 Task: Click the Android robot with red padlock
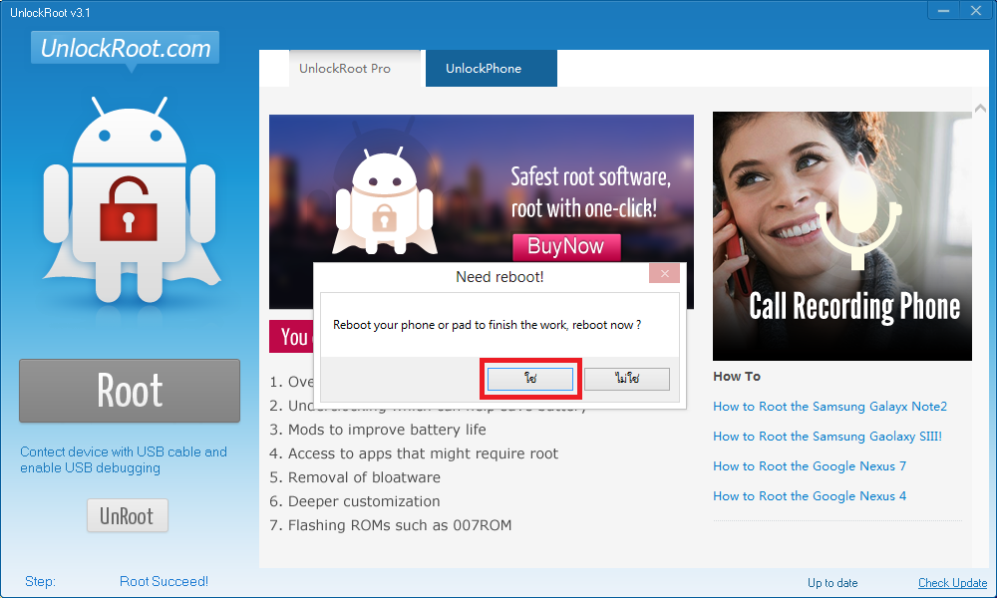click(130, 202)
